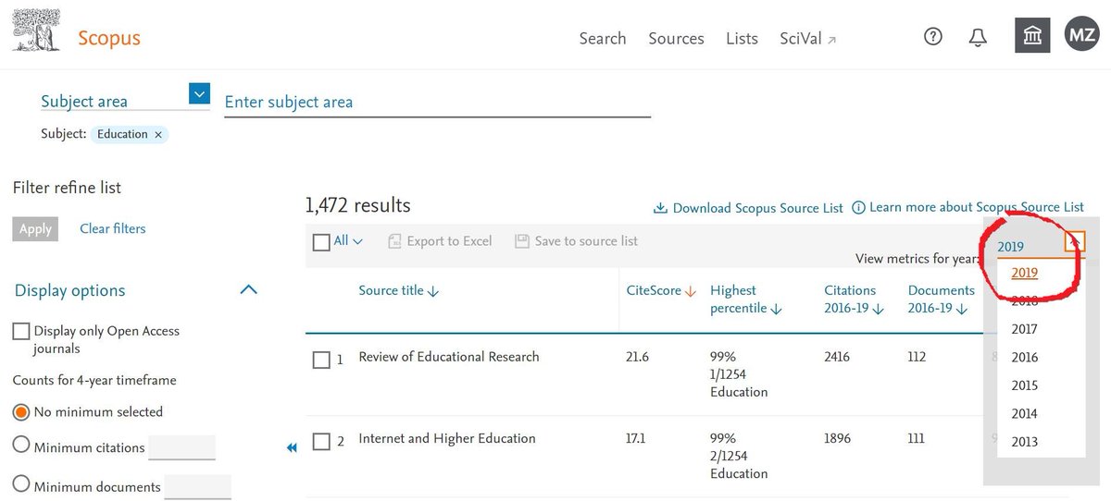Open SciVal external link
The image size is (1111, 501).
pyautogui.click(x=807, y=38)
